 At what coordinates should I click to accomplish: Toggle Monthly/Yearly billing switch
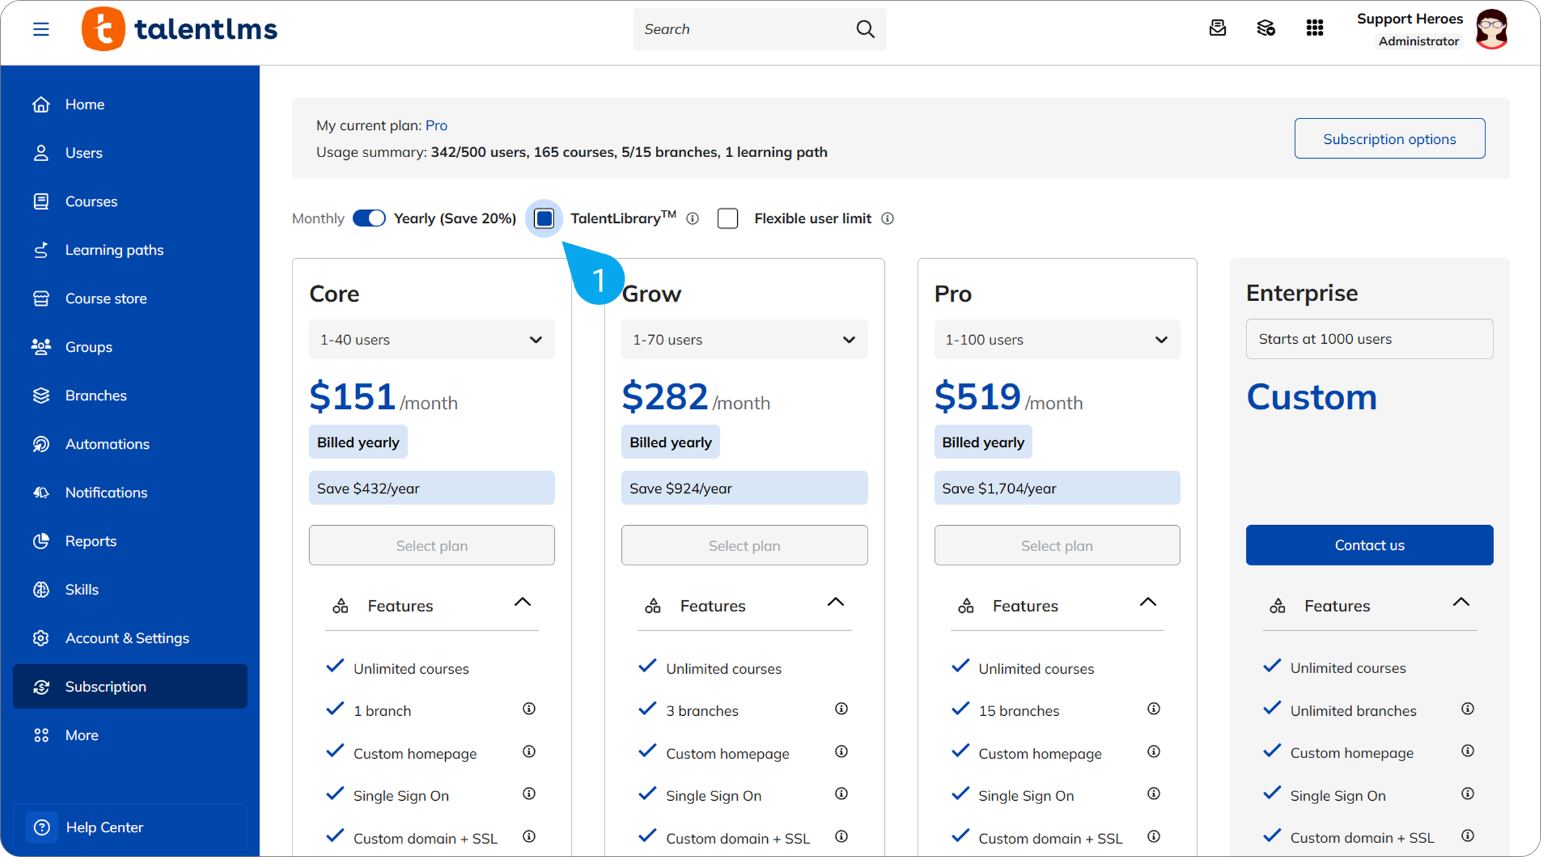pos(369,219)
